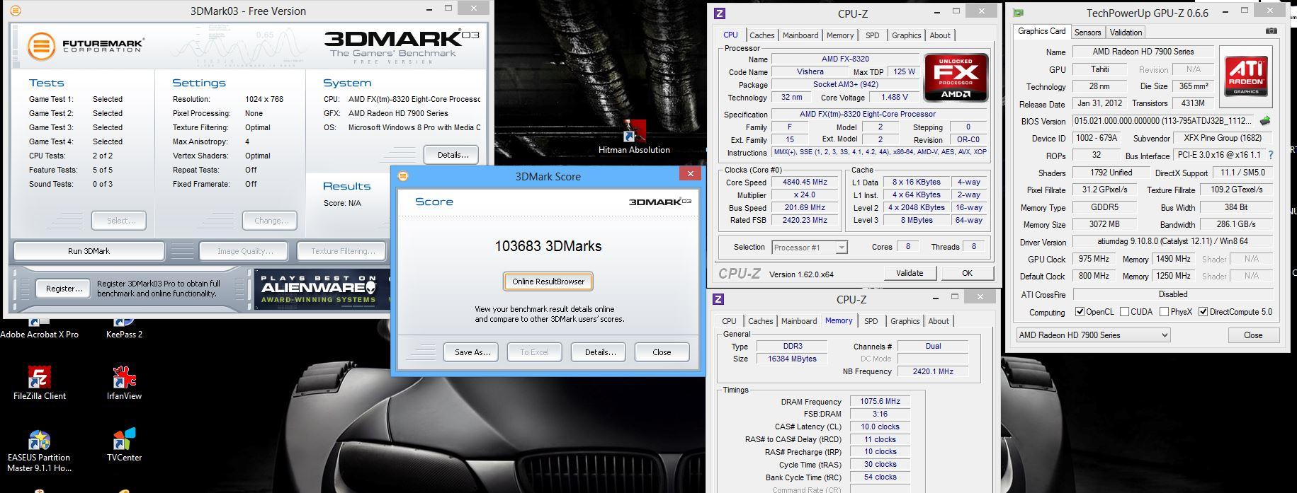Screen dimensions: 1297x493
Task: Click the GPU Clock 975 MHz field
Action: pos(1094,259)
